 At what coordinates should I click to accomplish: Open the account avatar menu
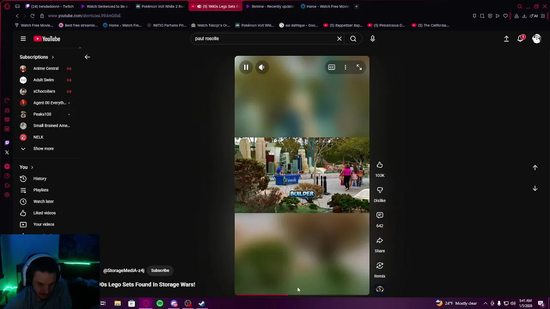536,39
